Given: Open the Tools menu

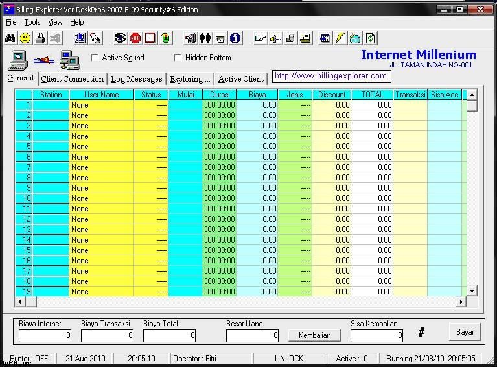Looking at the screenshot, I should pyautogui.click(x=32, y=22).
